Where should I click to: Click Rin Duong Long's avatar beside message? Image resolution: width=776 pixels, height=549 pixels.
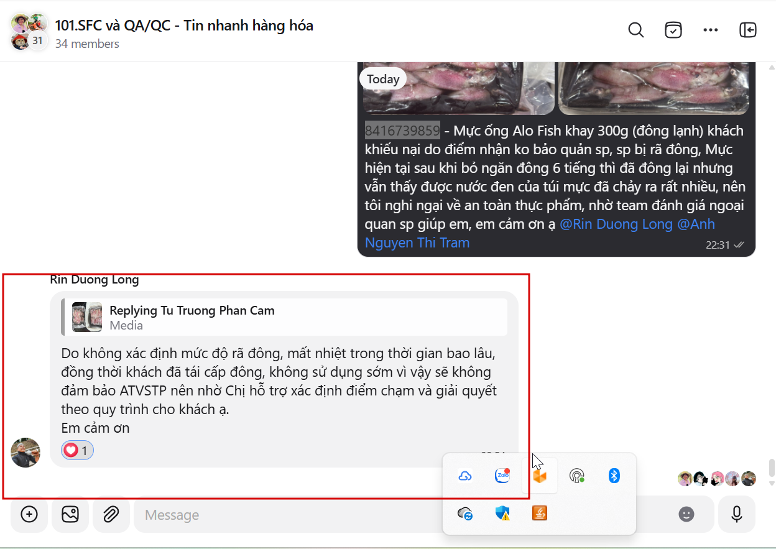point(25,453)
